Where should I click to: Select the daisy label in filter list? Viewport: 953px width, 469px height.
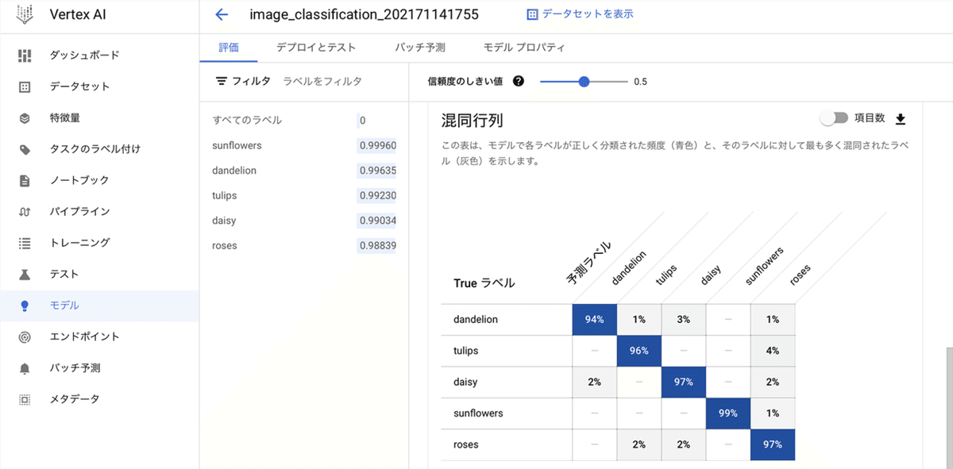224,221
